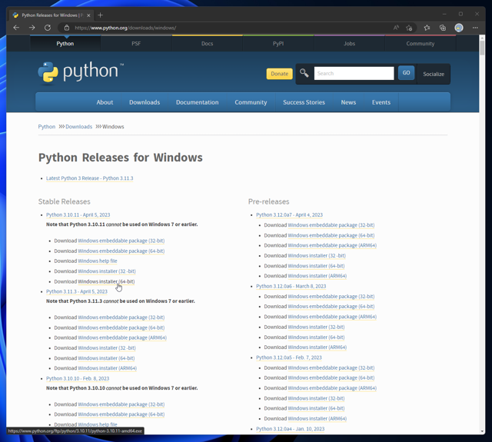Open the browser profile avatar

pos(459,28)
